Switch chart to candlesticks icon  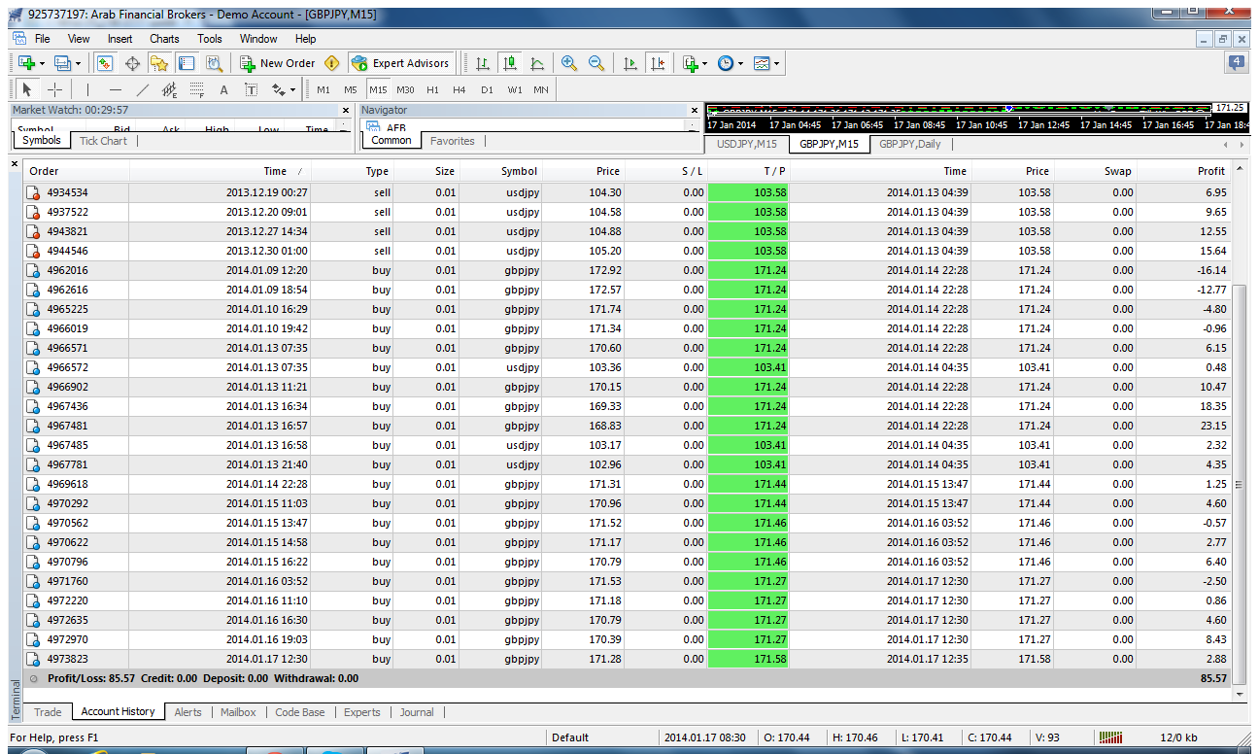click(x=510, y=63)
